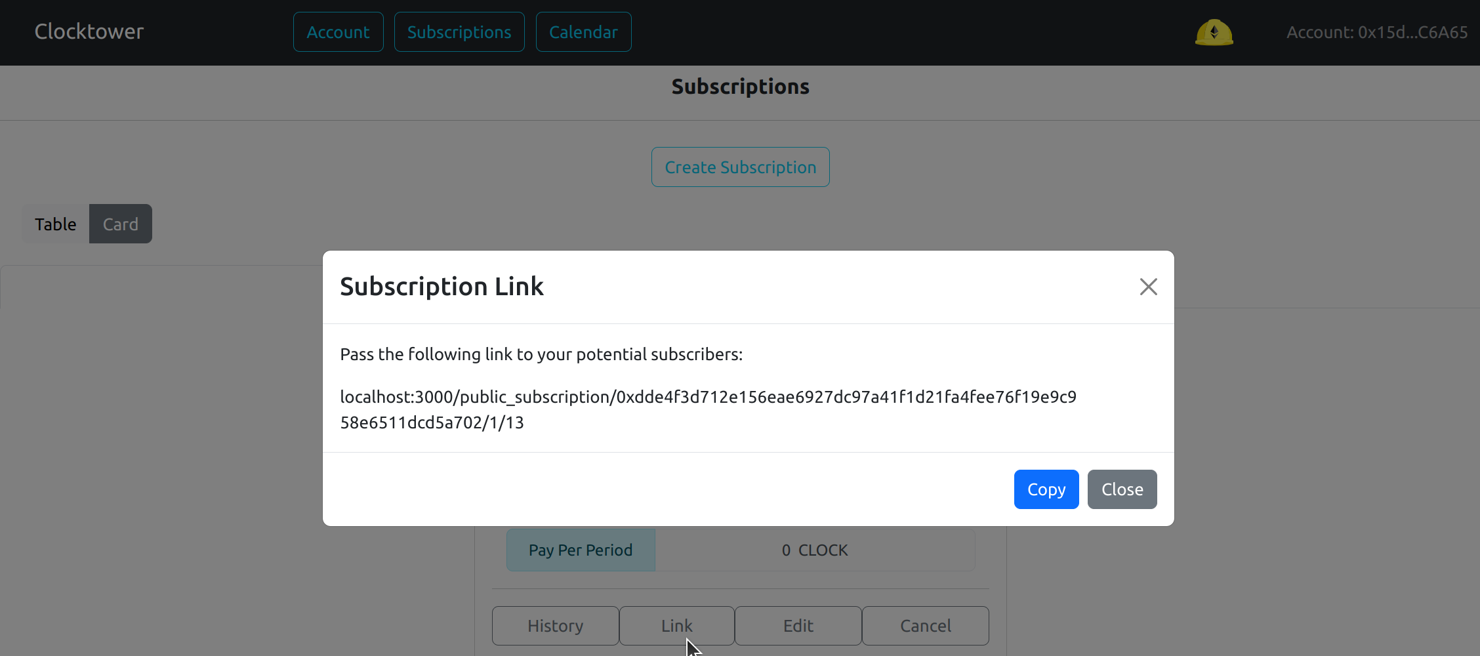Click the Hardhat network helmet icon
This screenshot has width=1480, height=656.
click(x=1214, y=32)
